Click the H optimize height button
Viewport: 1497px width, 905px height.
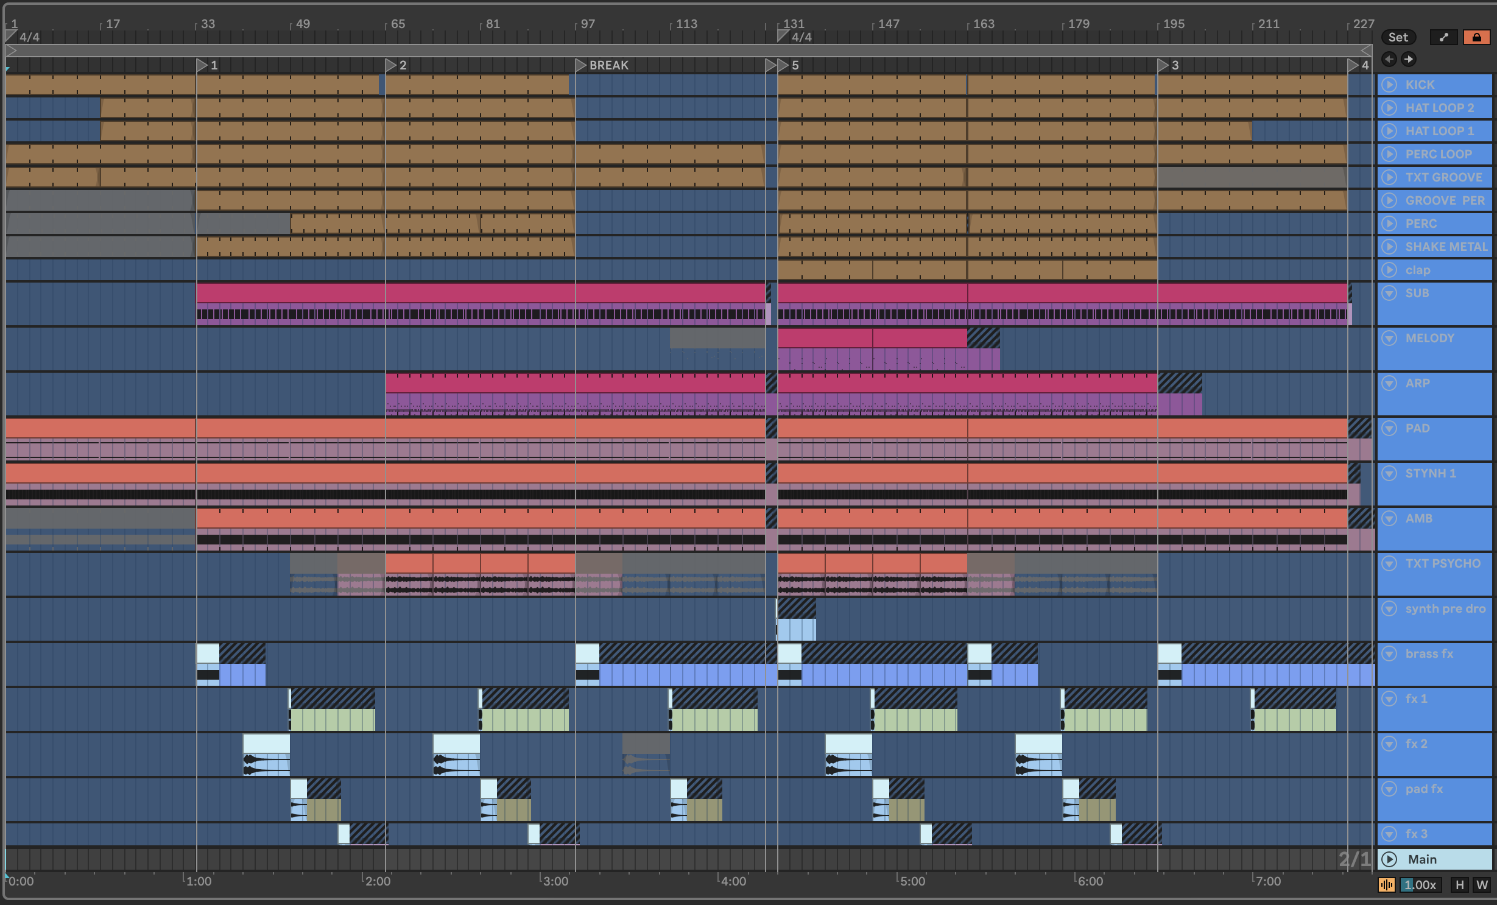coord(1459,885)
